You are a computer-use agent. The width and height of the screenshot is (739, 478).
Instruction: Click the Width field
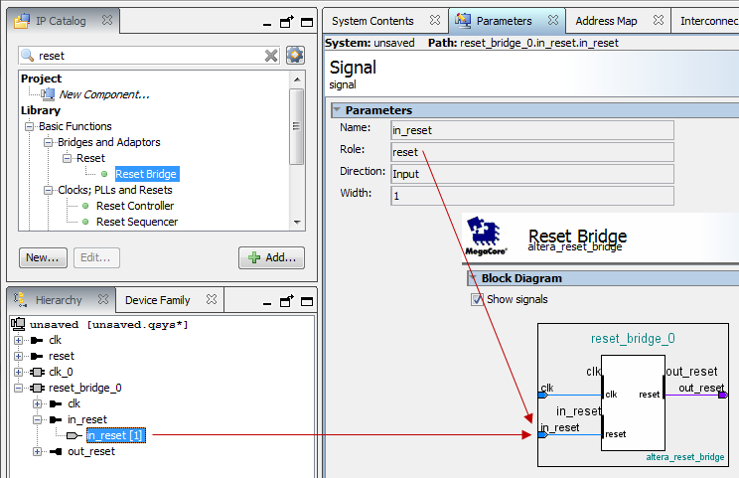[x=532, y=196]
